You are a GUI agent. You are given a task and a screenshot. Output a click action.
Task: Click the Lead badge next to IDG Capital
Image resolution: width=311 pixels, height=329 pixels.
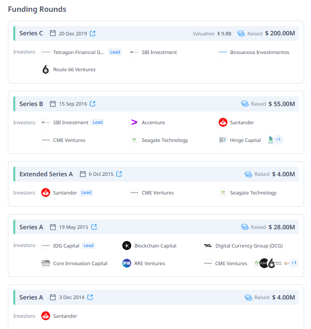pyautogui.click(x=88, y=246)
